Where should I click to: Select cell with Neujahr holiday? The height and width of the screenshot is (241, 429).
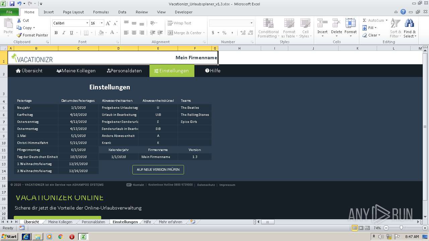point(36,108)
